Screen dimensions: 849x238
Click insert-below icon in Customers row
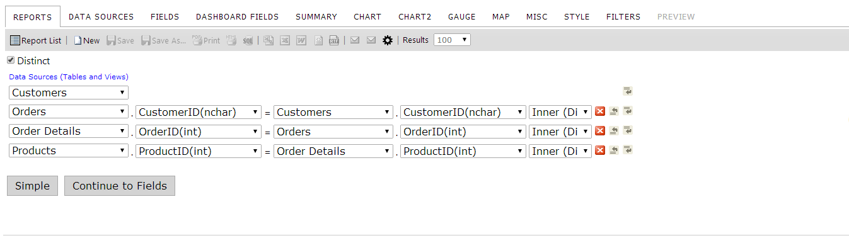[x=628, y=91]
